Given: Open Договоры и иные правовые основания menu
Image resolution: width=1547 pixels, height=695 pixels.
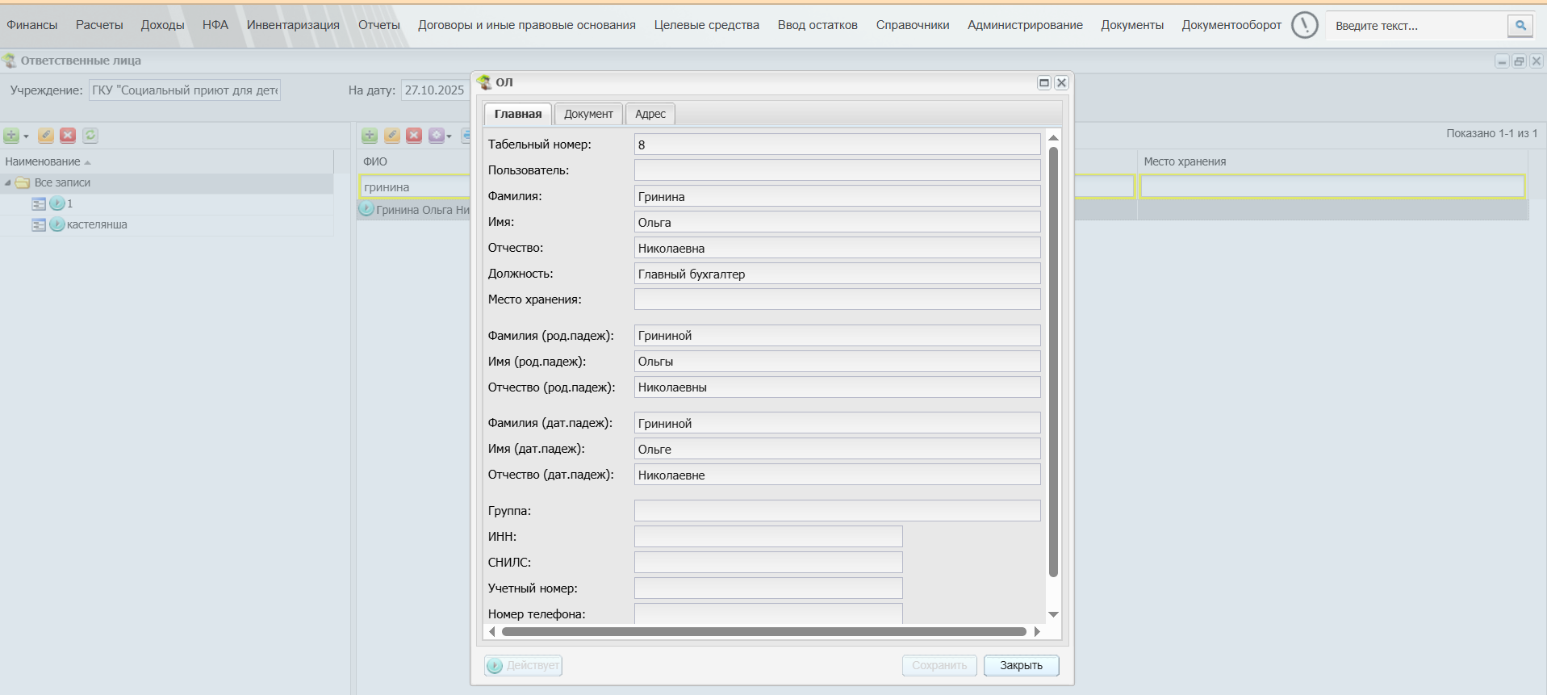Looking at the screenshot, I should (527, 25).
